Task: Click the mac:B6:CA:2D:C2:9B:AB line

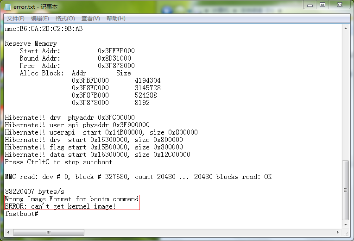Action: [44, 29]
